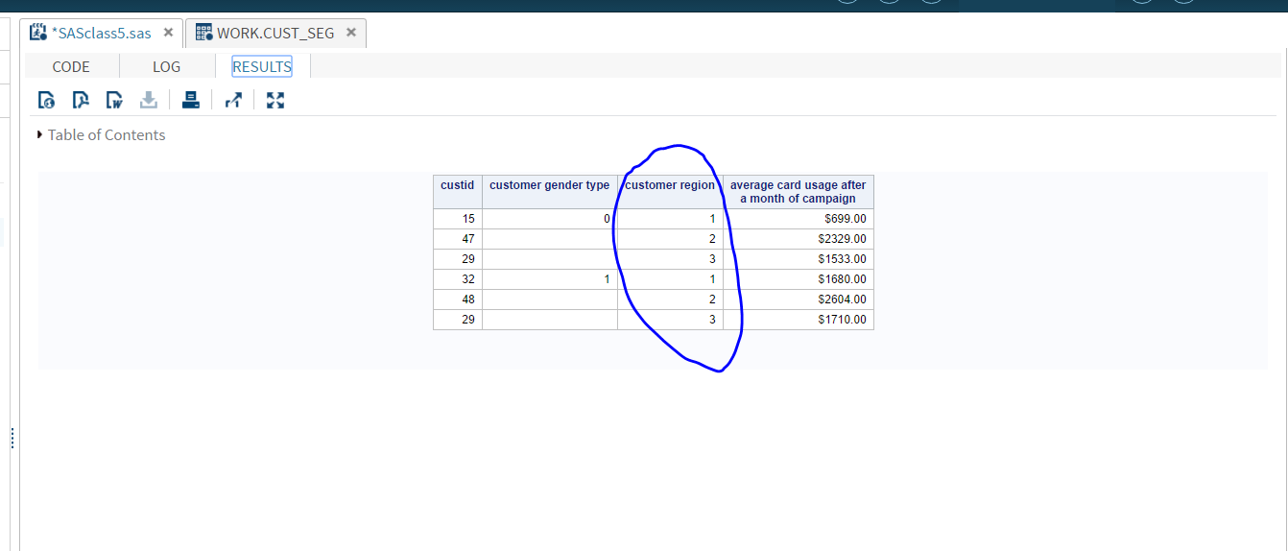Select the custid cell showing 47
Viewport: 1288px width, 551px height.
pos(458,239)
